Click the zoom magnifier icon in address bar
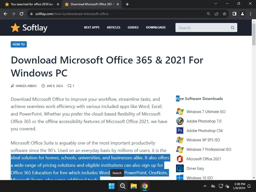This screenshot has width=256, height=192. (x=208, y=14)
